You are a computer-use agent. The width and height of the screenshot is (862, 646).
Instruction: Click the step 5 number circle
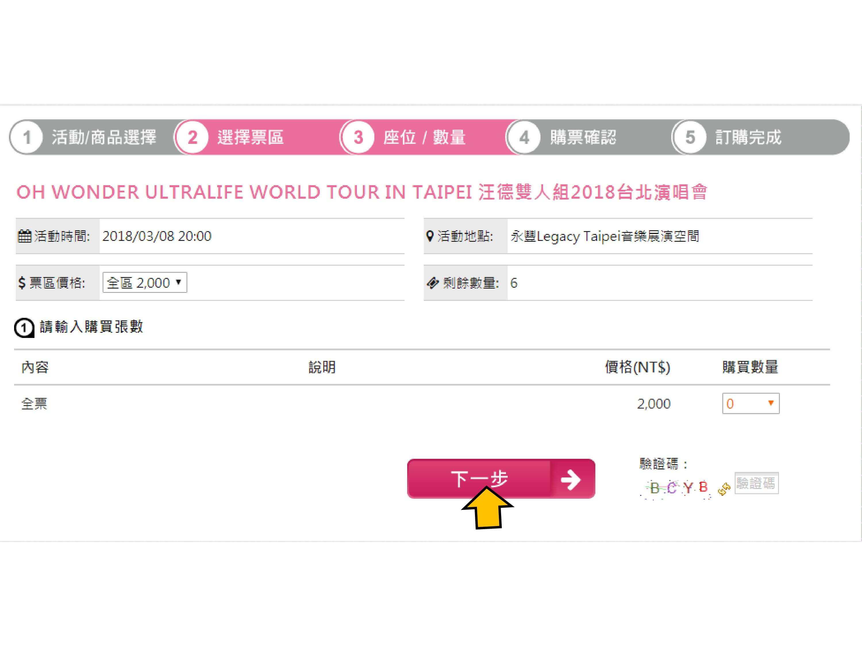click(x=690, y=137)
